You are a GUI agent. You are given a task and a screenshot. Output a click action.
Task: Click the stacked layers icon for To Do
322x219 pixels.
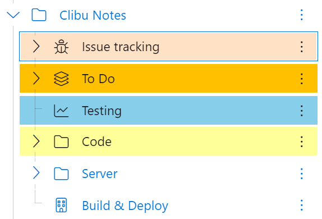(x=61, y=79)
